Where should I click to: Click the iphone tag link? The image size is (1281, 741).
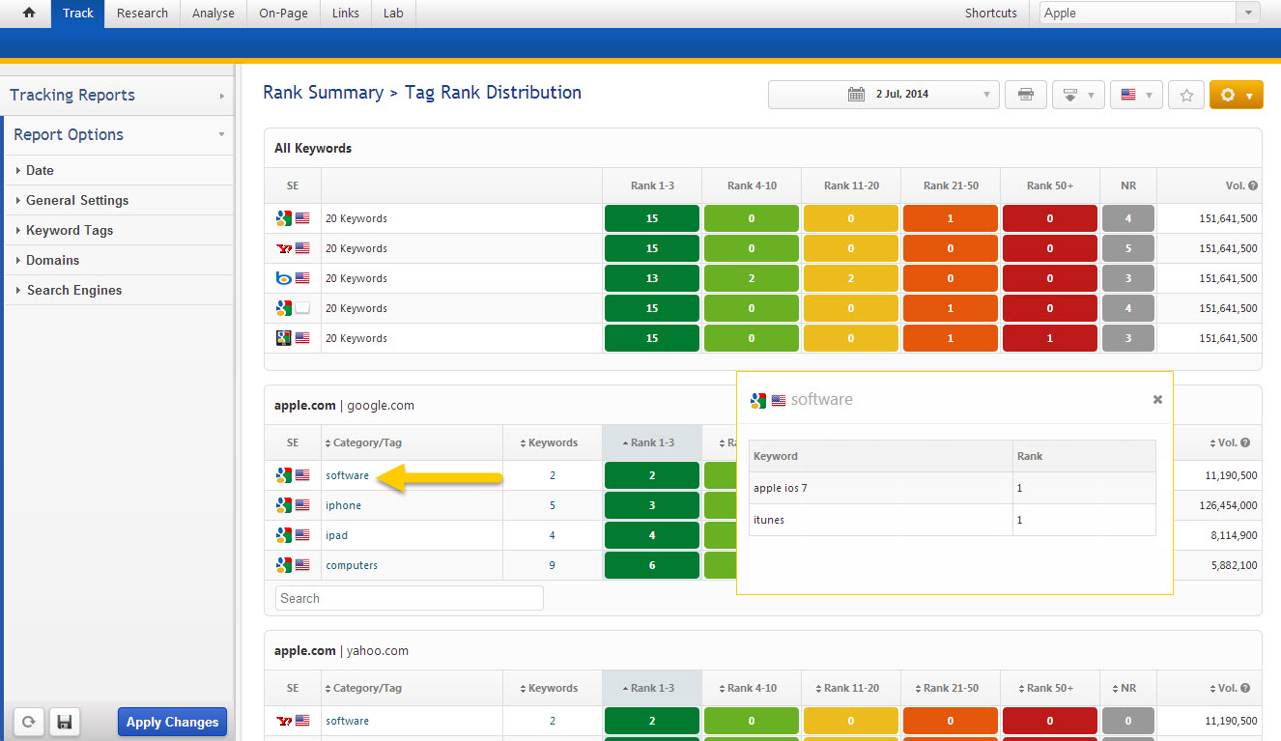343,505
